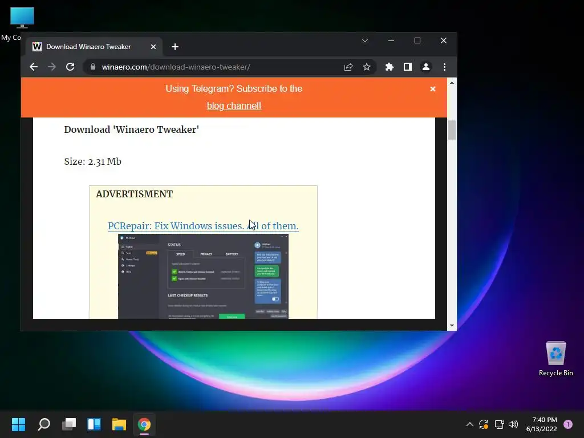Open taskbar Search magnifier
This screenshot has width=584, height=438.
click(44, 424)
